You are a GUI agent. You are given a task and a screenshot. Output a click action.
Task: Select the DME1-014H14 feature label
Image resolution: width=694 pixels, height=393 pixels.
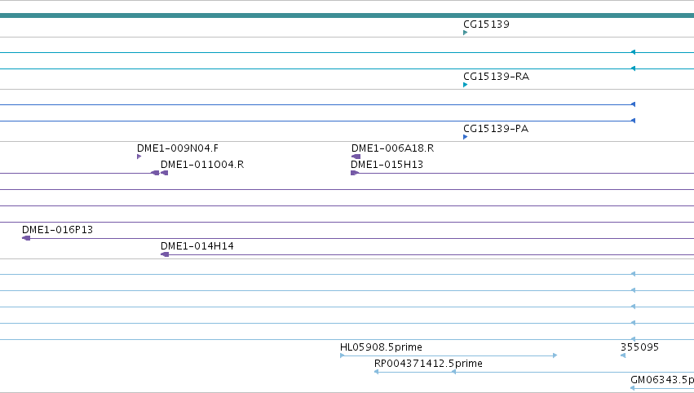tap(197, 246)
